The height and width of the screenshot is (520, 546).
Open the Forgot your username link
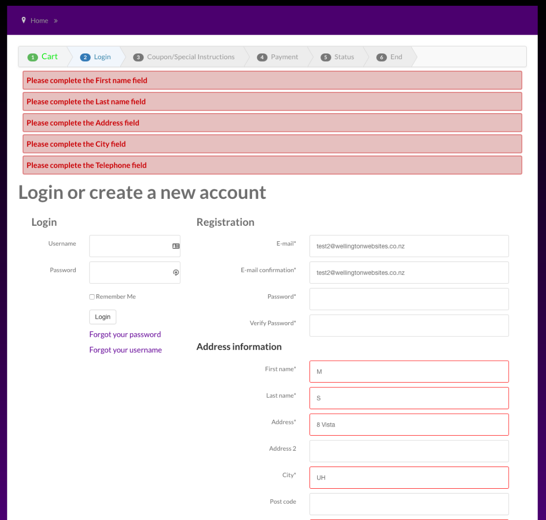(x=125, y=350)
